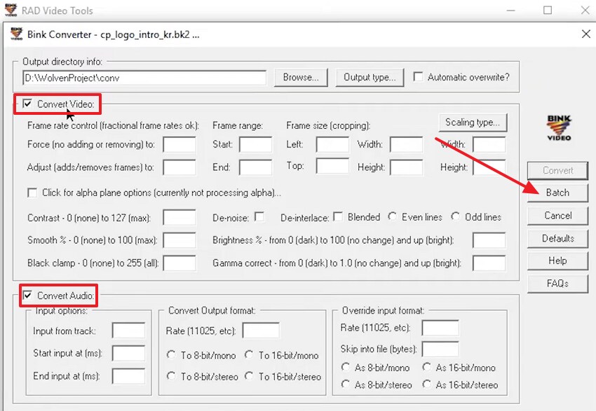Click the End input at (ms) field
The height and width of the screenshot is (411, 596).
[x=128, y=376]
